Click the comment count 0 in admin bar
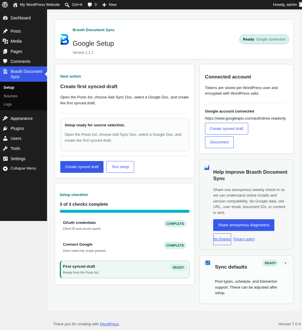The height and width of the screenshot is (330, 302). pos(96,5)
